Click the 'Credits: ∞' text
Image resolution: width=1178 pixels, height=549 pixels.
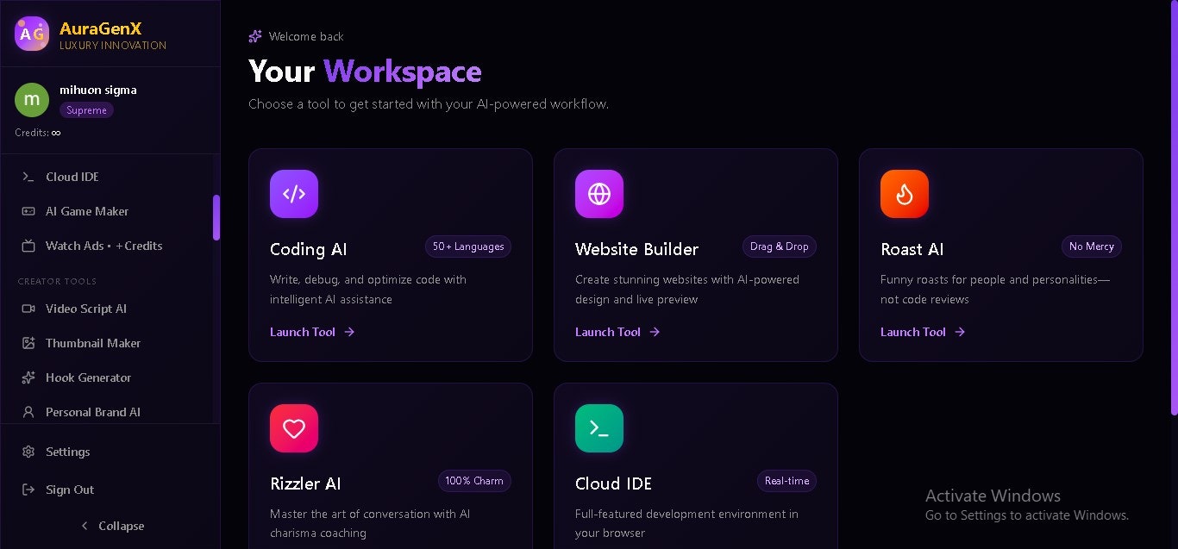coord(38,133)
